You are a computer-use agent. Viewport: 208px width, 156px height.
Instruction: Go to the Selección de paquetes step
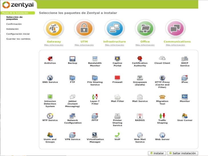[14, 18]
